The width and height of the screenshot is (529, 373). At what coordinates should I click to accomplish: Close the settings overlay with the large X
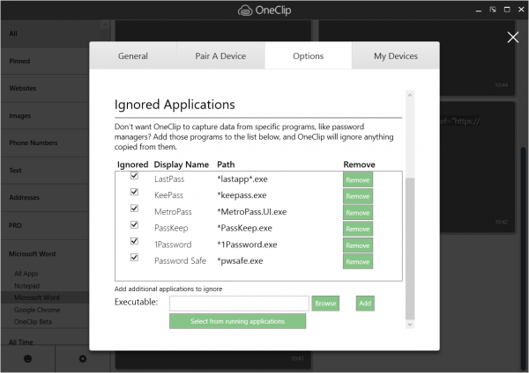pos(513,37)
